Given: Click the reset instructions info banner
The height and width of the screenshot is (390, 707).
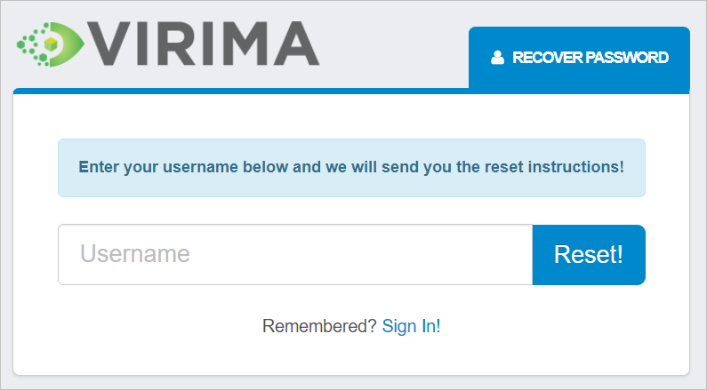Looking at the screenshot, I should [351, 167].
